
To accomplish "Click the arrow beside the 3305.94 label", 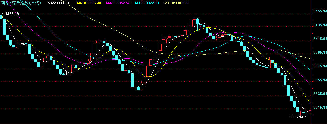I will (305, 117).
